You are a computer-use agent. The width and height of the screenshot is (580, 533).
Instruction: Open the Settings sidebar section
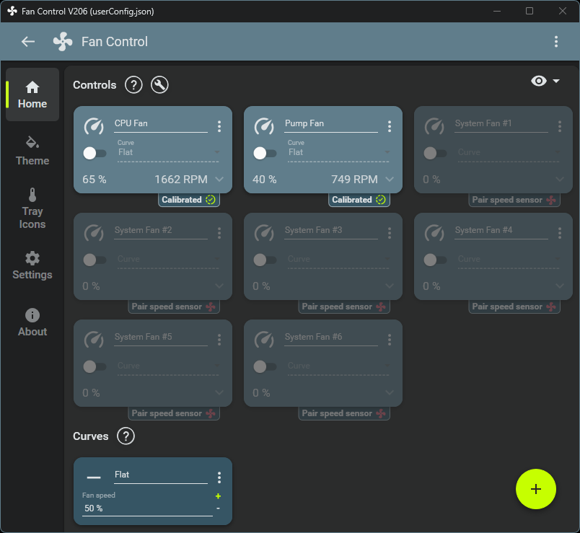point(32,265)
